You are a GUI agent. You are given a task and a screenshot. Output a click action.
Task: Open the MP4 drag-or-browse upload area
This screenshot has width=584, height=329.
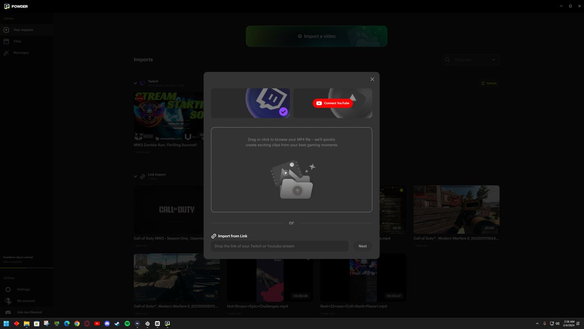point(292,170)
